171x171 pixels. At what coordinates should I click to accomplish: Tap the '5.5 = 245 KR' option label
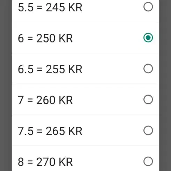(x=50, y=7)
